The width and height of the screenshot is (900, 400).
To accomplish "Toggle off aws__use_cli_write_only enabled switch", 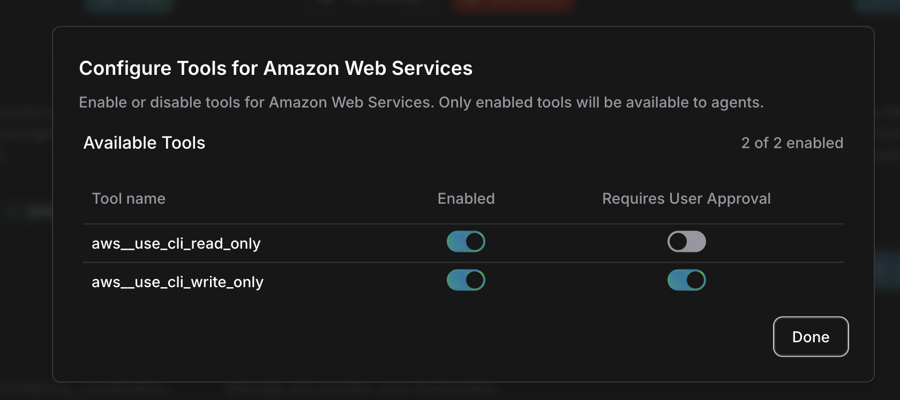I will tap(466, 280).
